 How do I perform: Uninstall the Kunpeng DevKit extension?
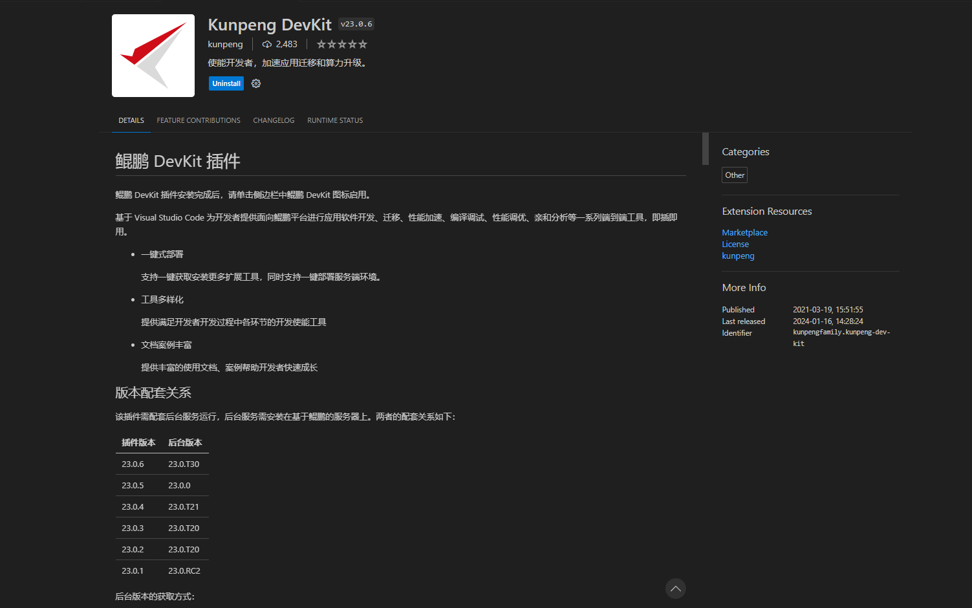[226, 83]
